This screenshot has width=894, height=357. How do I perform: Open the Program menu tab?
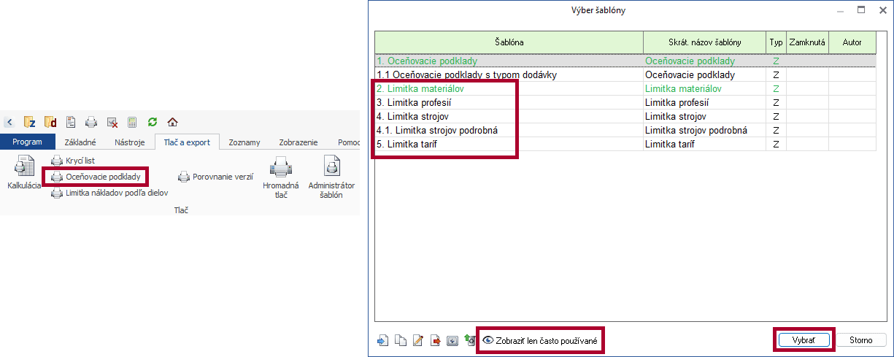click(27, 142)
